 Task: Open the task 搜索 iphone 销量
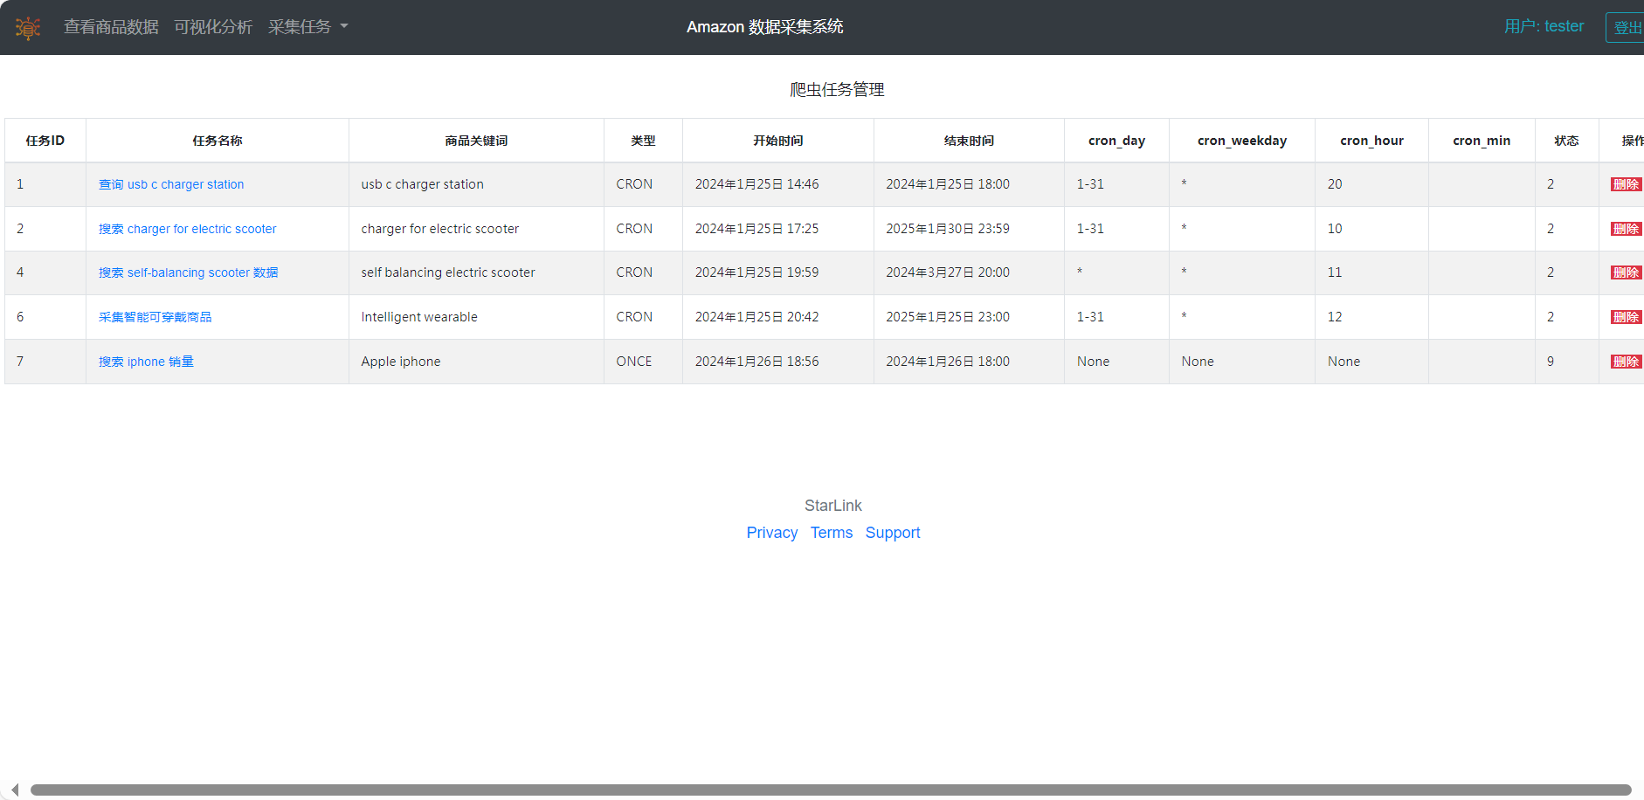pos(146,362)
